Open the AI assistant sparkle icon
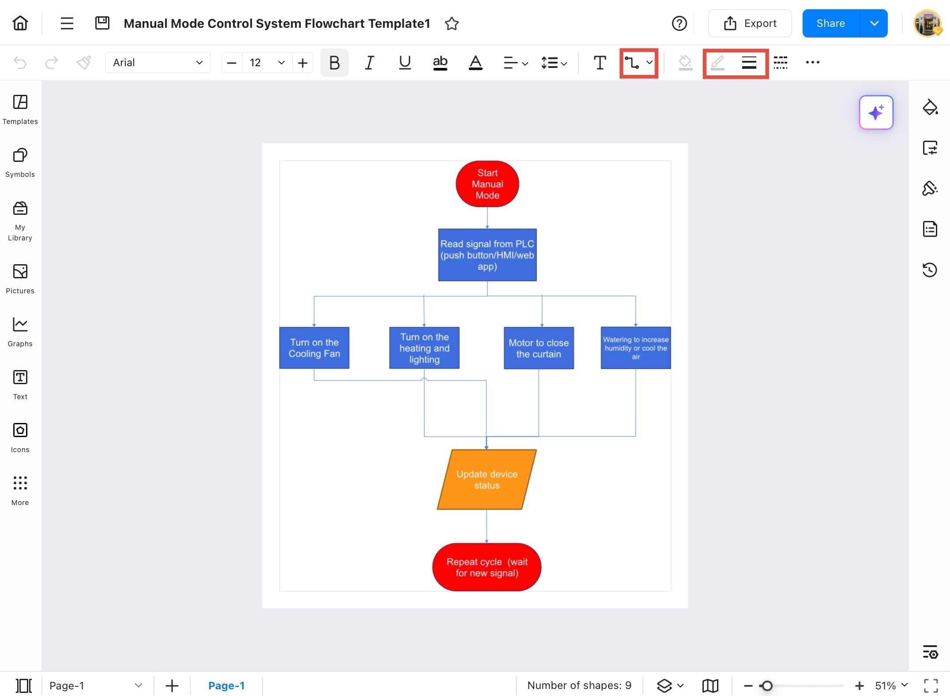This screenshot has width=950, height=696. pyautogui.click(x=876, y=112)
